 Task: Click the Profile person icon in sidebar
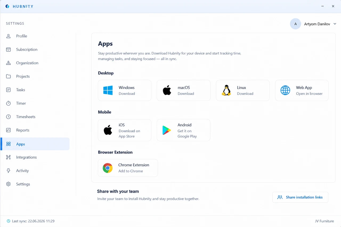(x=9, y=36)
